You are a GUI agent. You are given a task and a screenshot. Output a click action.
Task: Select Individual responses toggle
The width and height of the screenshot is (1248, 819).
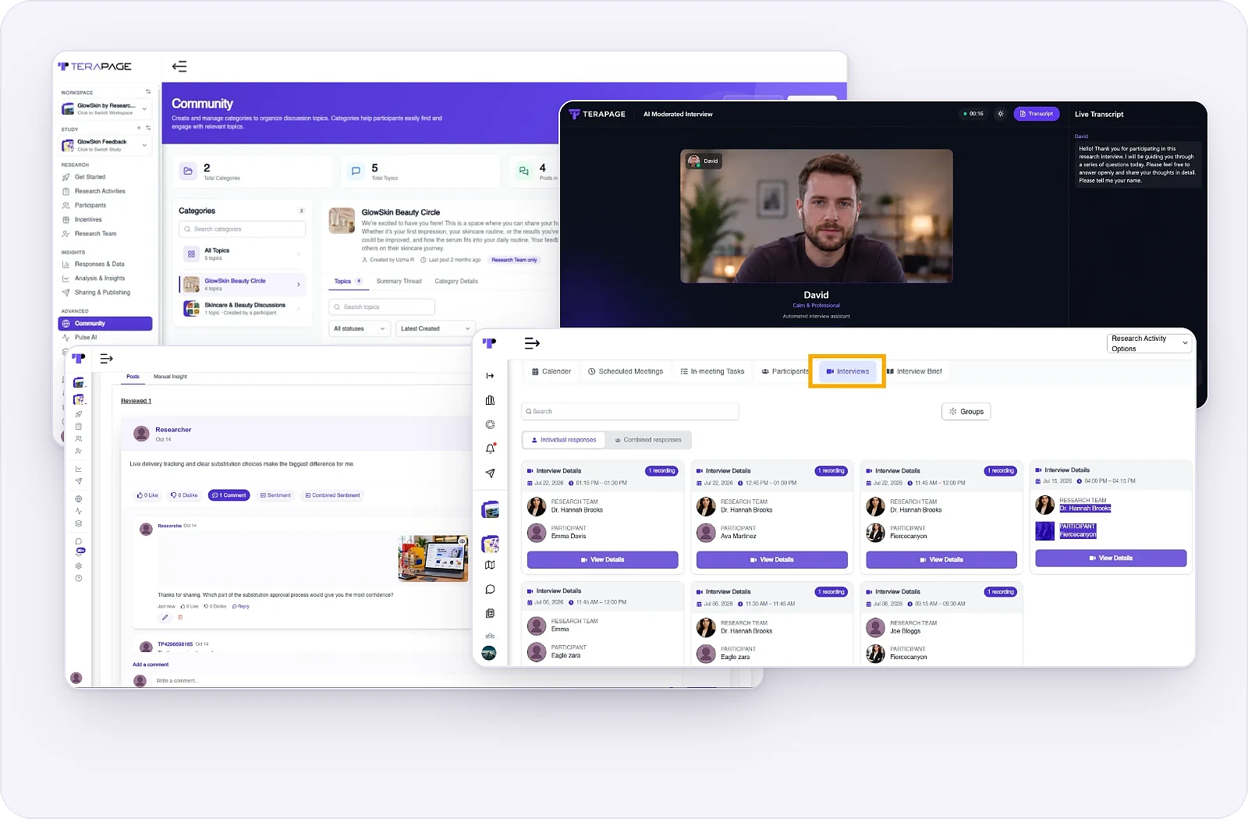[x=563, y=440]
